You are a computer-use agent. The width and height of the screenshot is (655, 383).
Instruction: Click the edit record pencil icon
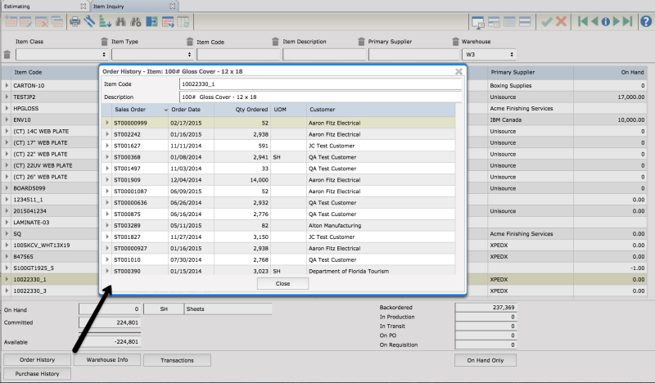[x=26, y=21]
